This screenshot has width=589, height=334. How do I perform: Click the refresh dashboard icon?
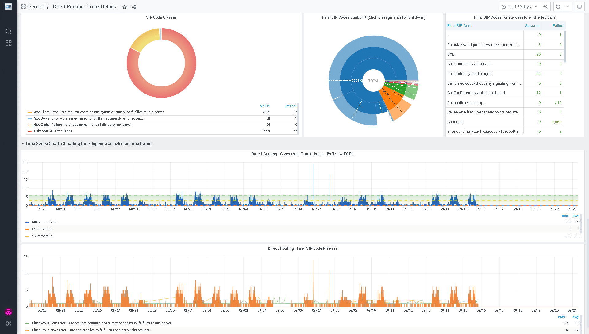pyautogui.click(x=558, y=7)
